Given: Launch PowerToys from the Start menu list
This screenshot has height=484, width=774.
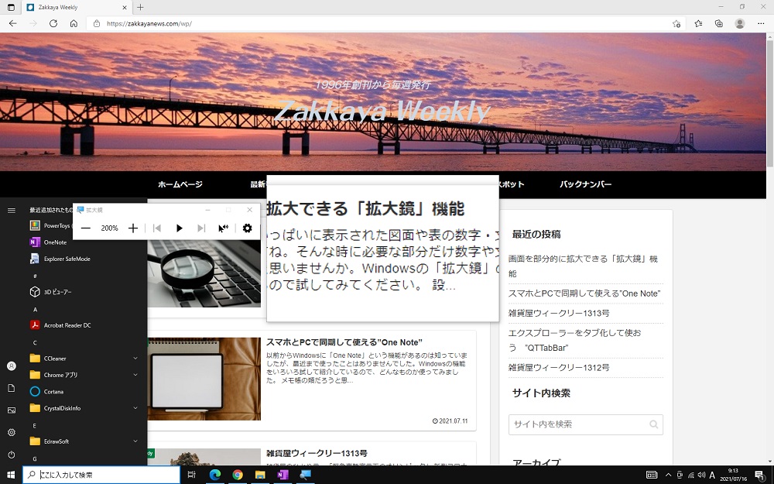Looking at the screenshot, I should click(x=50, y=225).
